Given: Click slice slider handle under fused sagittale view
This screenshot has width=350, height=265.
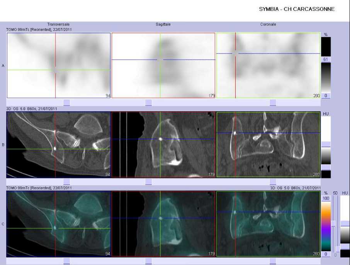Looking at the screenshot, I should (x=148, y=261).
